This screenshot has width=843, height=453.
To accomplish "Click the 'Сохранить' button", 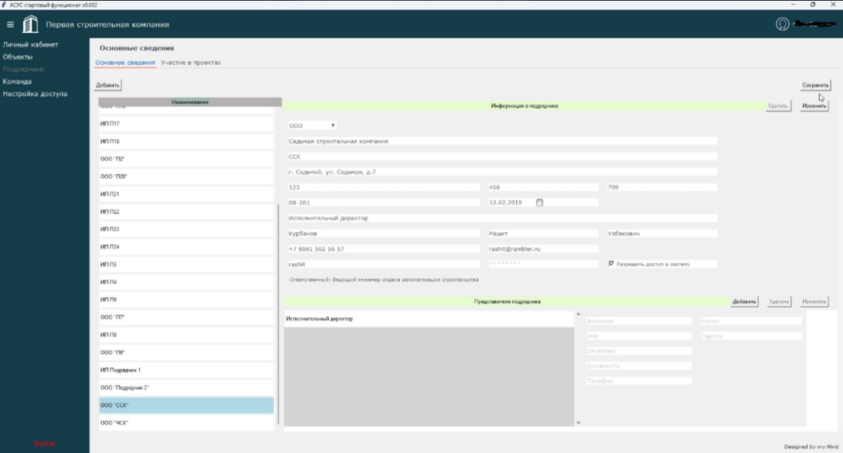I will 816,85.
